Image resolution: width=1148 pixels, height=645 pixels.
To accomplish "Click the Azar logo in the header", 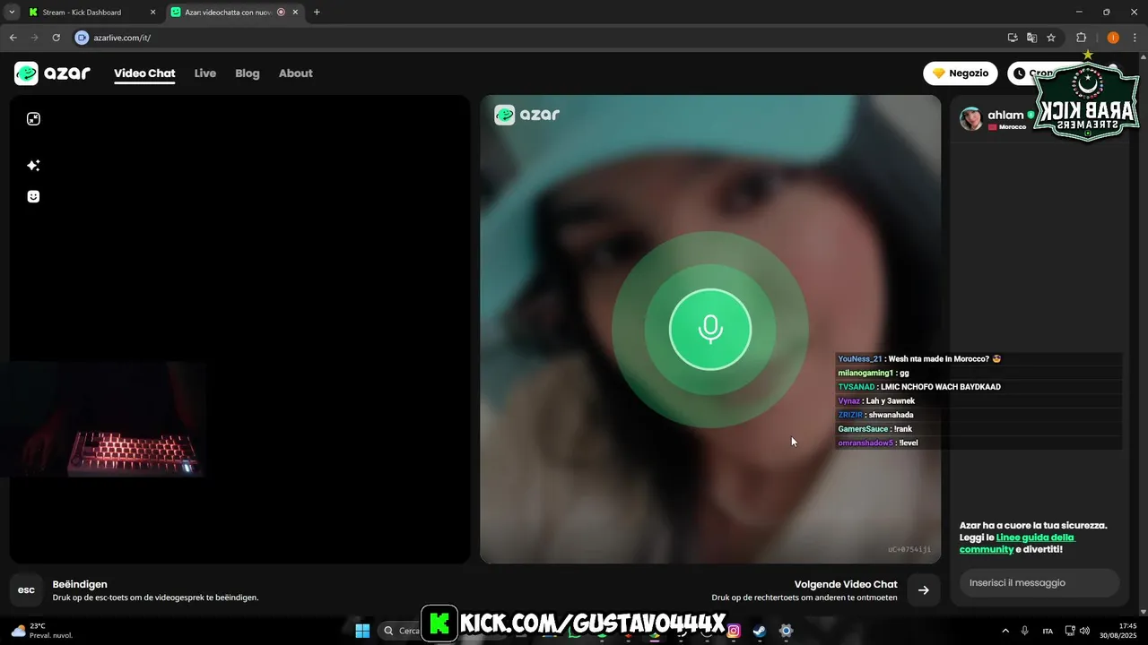I will [52, 73].
